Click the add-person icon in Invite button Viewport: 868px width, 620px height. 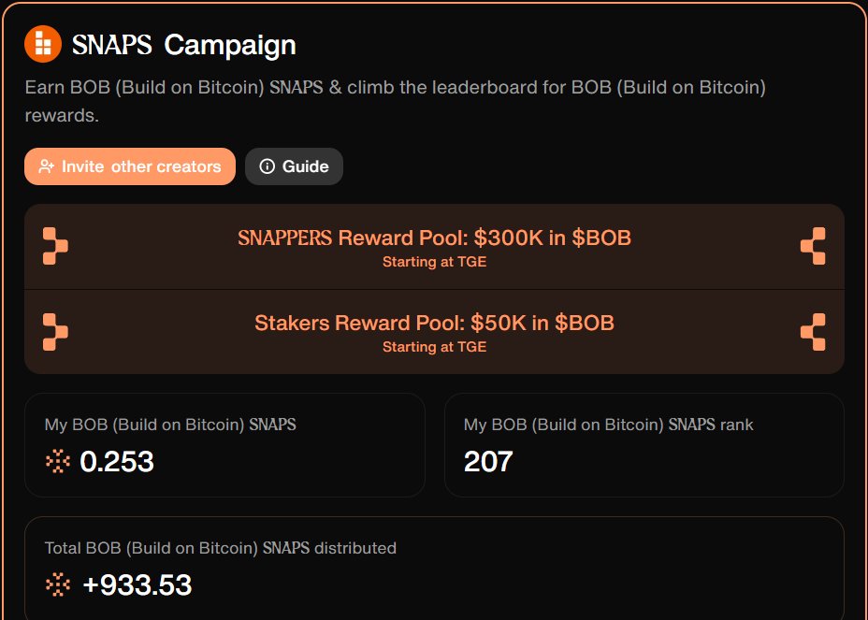pos(47,166)
